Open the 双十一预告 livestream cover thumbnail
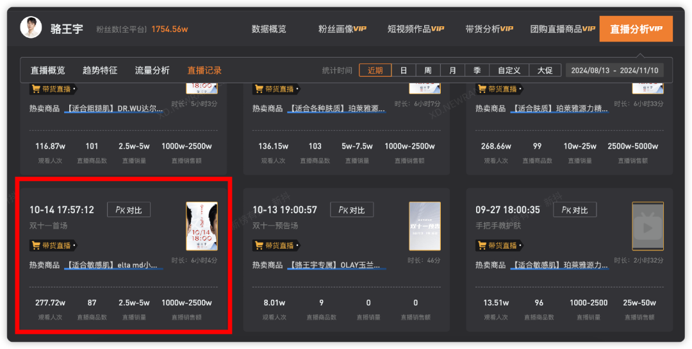The image size is (692, 349). pos(424,226)
